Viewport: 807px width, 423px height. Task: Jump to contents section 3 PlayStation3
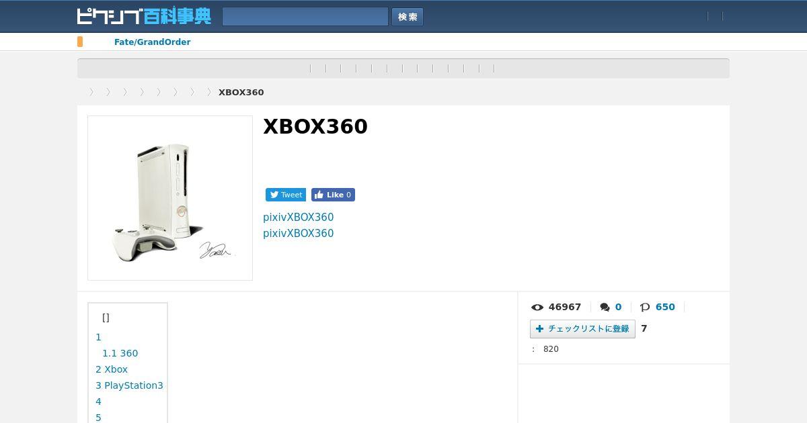point(129,385)
